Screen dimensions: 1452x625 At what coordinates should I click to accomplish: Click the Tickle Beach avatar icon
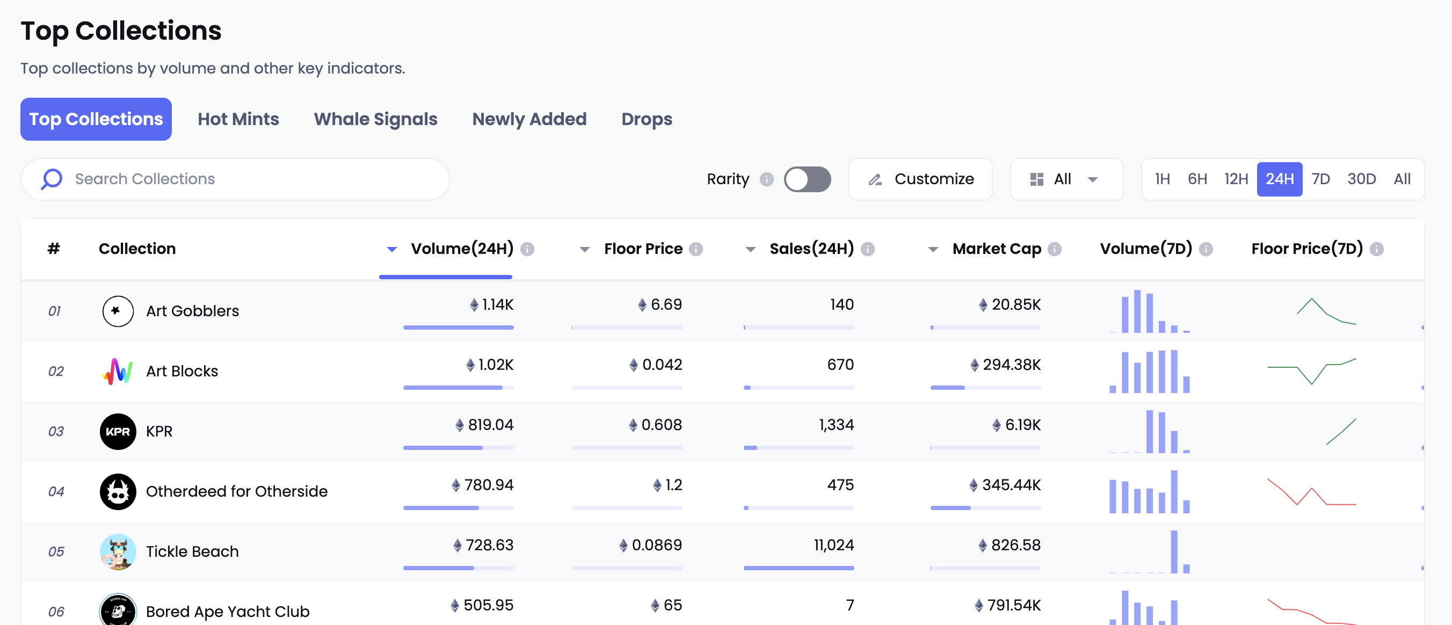(x=117, y=551)
